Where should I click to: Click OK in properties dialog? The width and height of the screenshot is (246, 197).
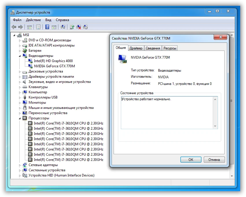(191, 160)
